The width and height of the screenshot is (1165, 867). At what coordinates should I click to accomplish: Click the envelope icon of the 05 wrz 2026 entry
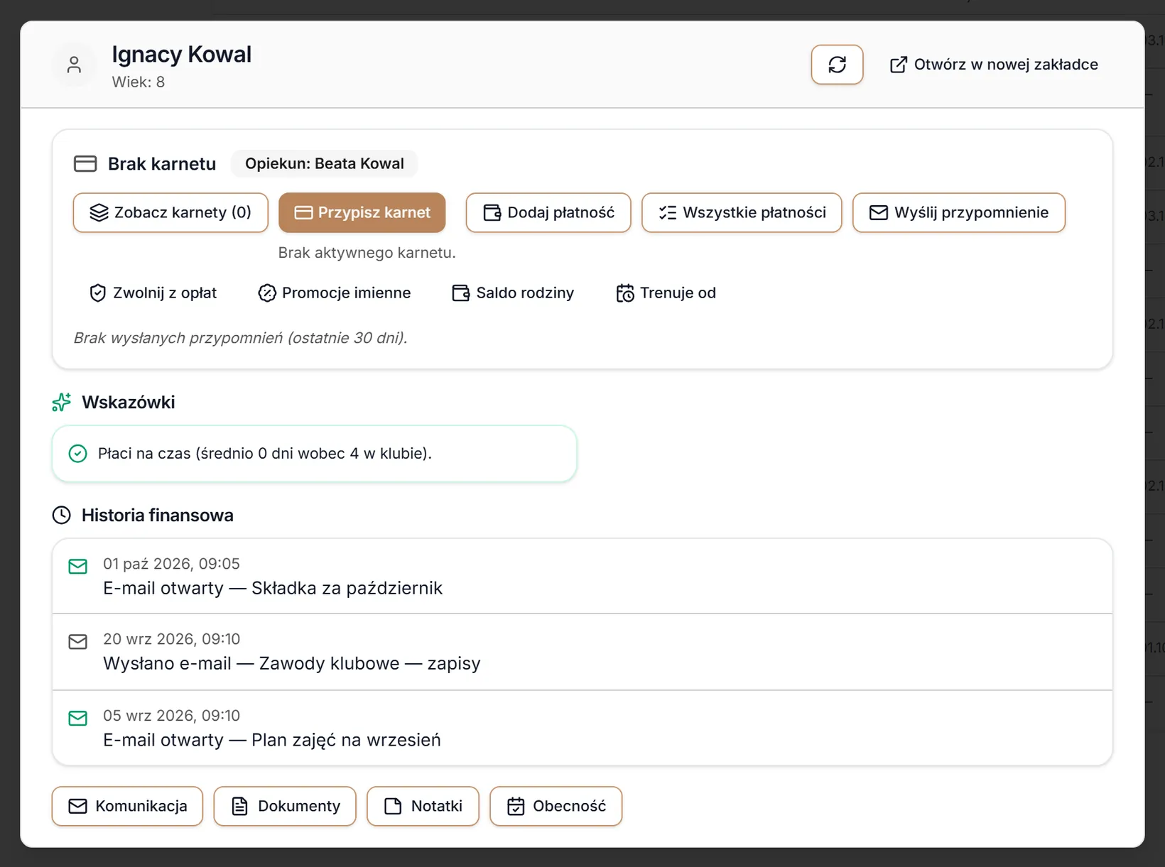[78, 718]
